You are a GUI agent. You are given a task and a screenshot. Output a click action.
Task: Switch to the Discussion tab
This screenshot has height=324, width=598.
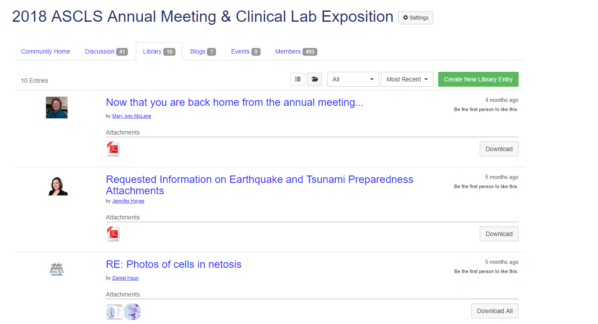click(106, 51)
